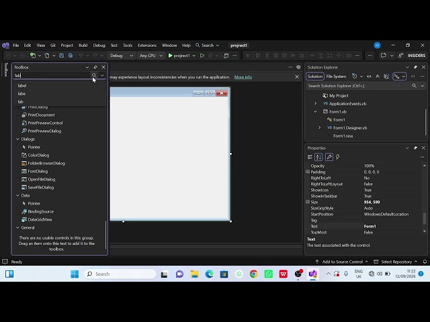430x322 pixels.
Task: Open File Explorer from taskbar
Action: (x=195, y=274)
